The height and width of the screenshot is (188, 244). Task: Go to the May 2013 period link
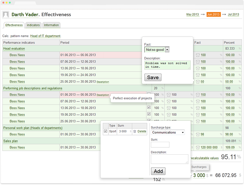[192, 15]
